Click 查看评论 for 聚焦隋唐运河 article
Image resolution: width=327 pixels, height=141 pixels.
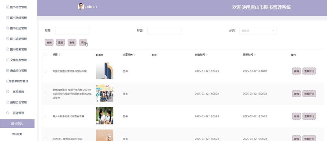coord(309,94)
